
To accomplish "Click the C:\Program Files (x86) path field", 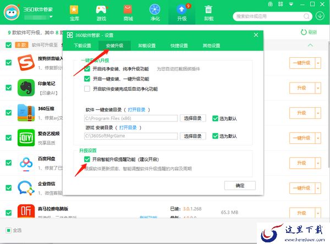I will coord(131,118).
